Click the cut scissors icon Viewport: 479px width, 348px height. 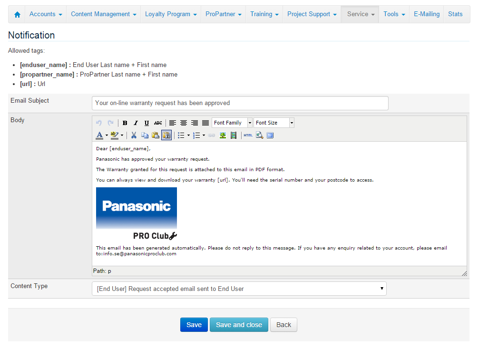[x=134, y=135]
